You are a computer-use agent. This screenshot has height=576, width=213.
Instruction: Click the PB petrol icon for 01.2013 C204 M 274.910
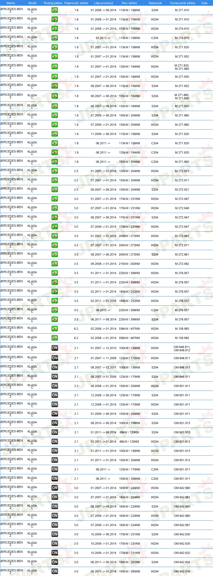point(55,38)
